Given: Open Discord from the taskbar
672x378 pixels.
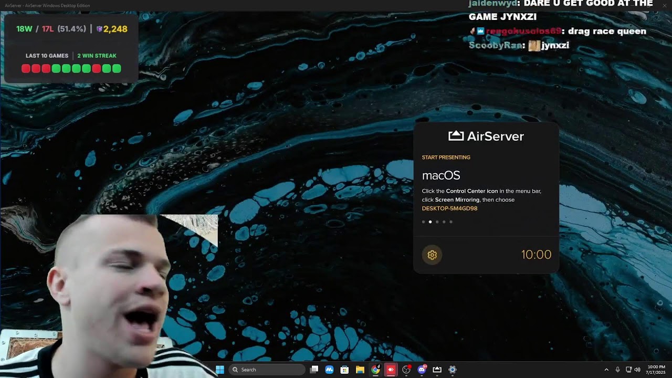Looking at the screenshot, I should pos(422,370).
